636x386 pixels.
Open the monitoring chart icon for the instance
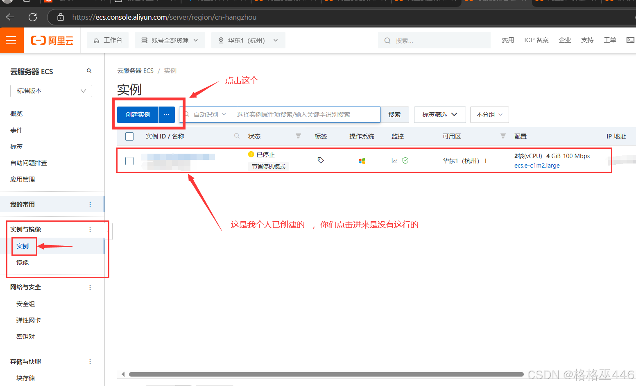click(x=394, y=161)
